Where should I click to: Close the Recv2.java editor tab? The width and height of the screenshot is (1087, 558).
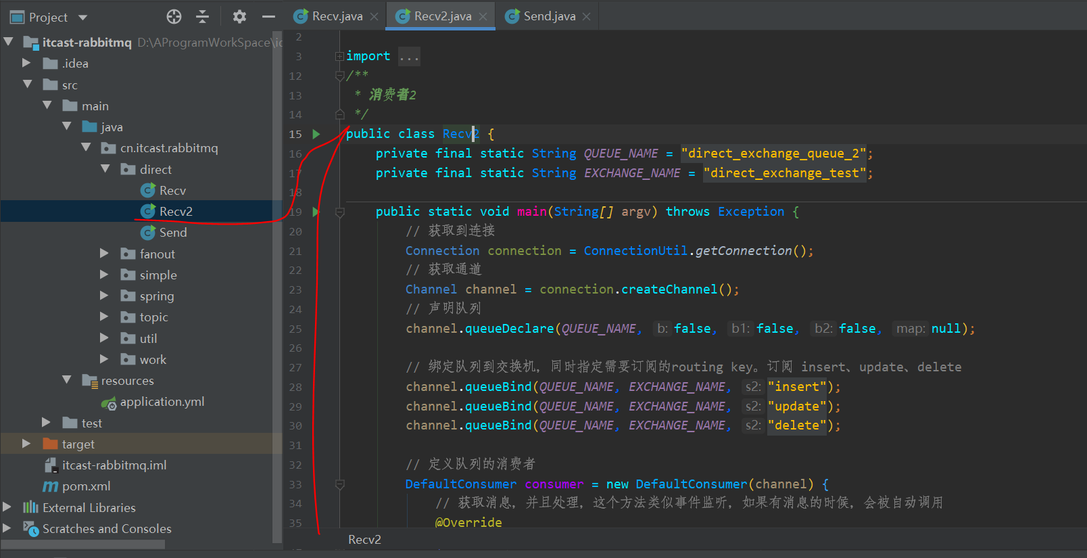tap(483, 16)
